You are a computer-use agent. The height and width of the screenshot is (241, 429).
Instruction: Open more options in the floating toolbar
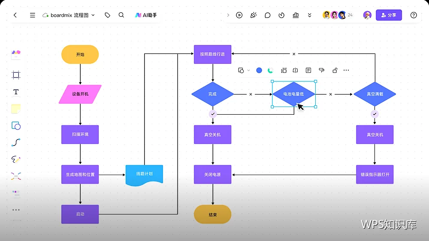point(346,70)
